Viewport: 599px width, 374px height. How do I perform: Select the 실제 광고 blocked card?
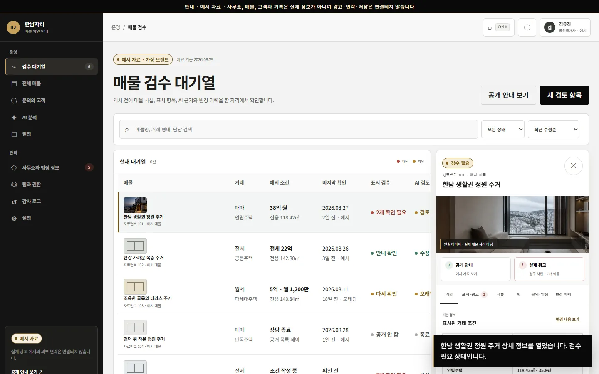[549, 269]
